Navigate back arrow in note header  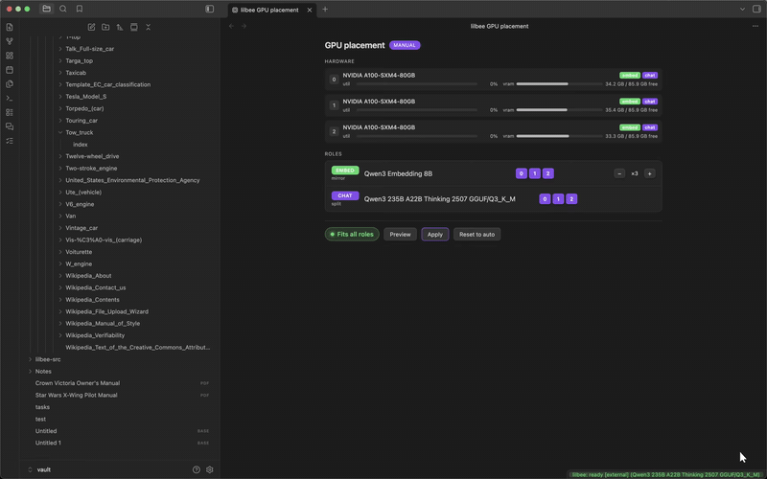tap(232, 26)
